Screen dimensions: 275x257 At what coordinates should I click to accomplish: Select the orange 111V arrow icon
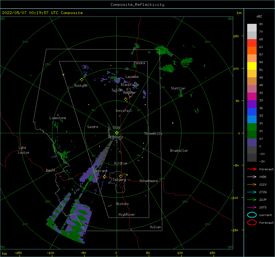[x=252, y=184]
